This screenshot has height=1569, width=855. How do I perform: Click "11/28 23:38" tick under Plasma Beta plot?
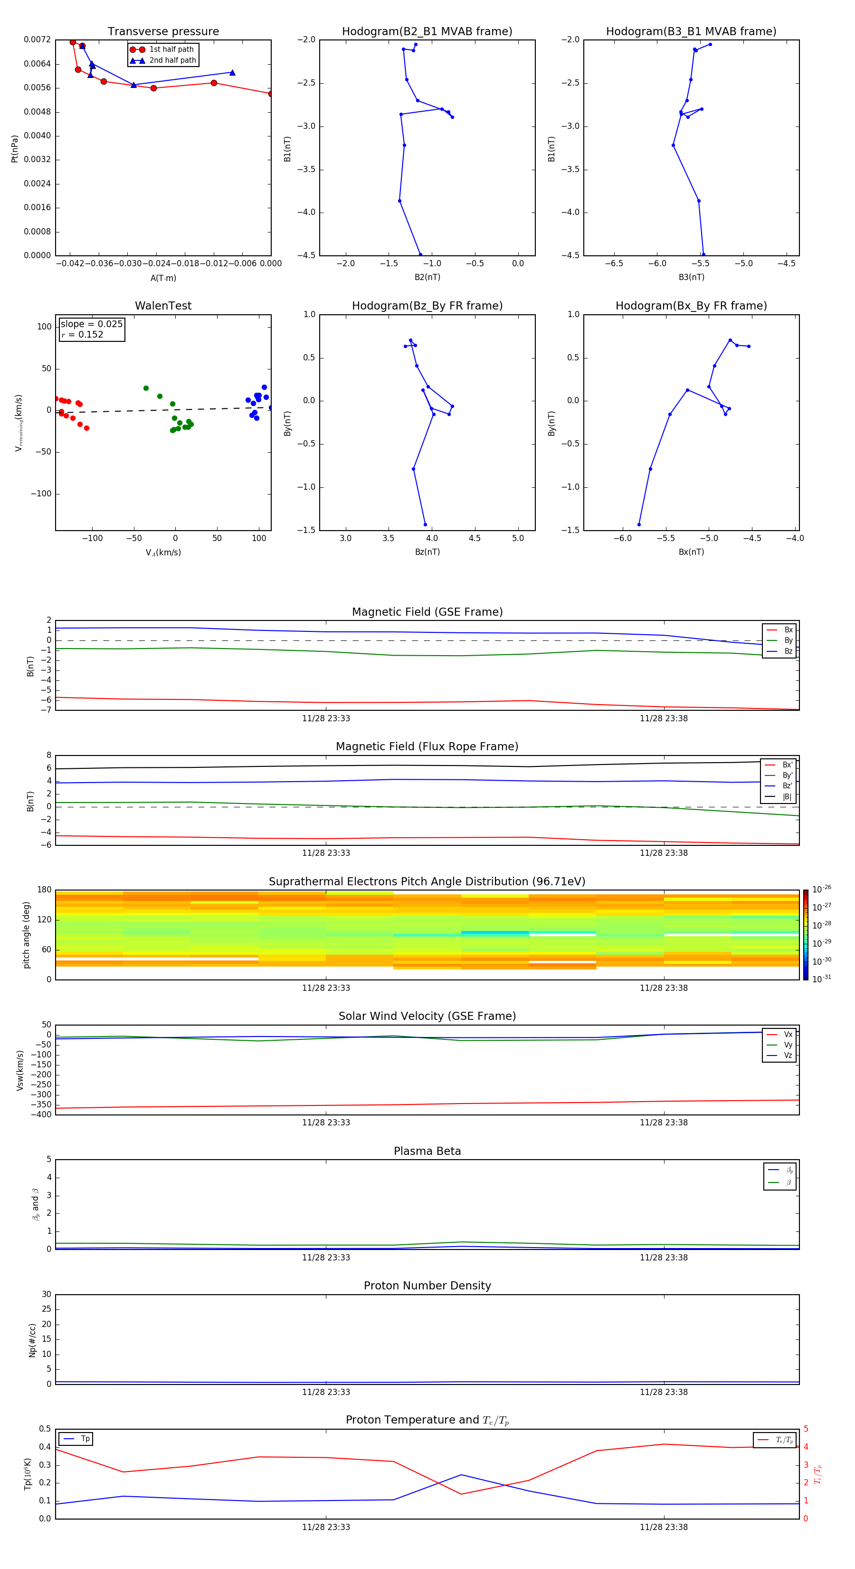click(x=663, y=1258)
